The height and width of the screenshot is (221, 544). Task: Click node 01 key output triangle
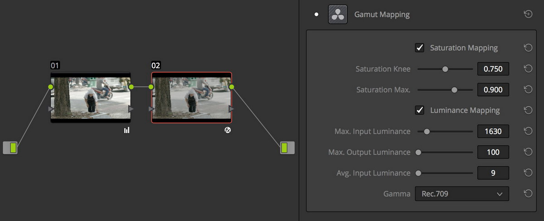[x=131, y=109]
